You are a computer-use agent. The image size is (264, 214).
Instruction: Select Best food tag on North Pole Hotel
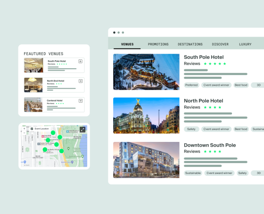(241, 129)
